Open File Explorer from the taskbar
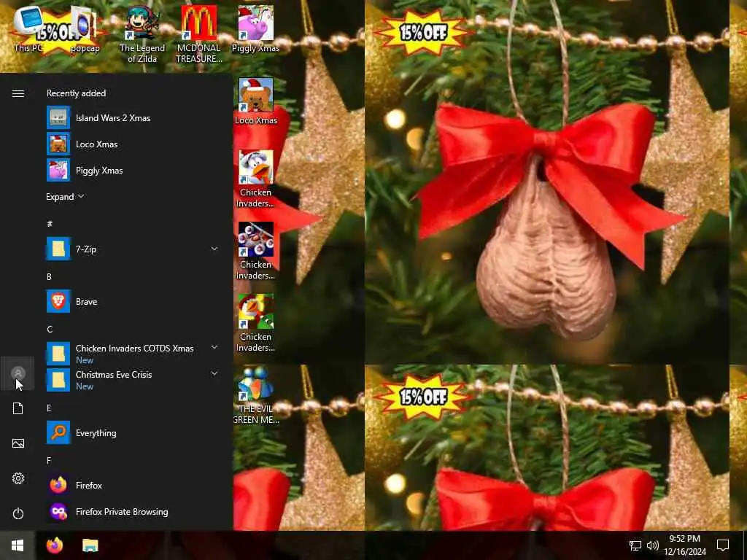Viewport: 747px width, 560px height. 90,545
